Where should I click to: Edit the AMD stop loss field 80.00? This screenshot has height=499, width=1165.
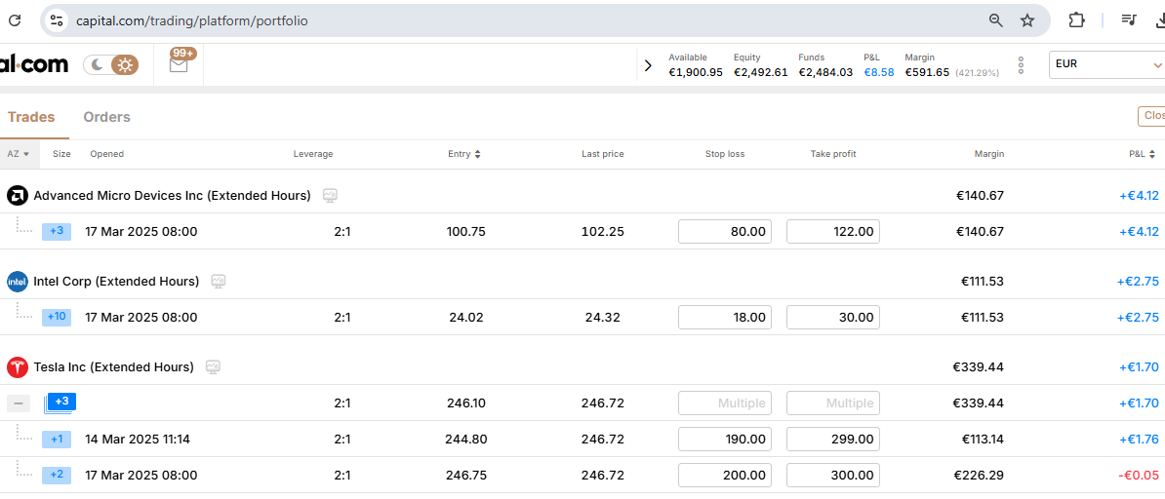point(724,232)
